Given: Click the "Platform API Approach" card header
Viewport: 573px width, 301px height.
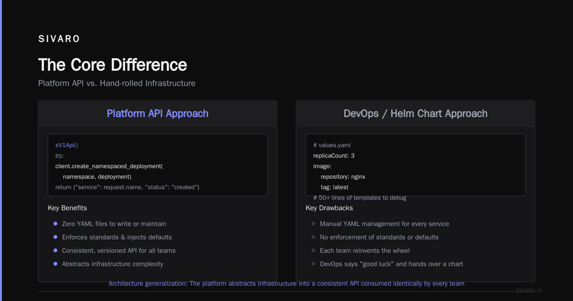Looking at the screenshot, I should click(158, 114).
